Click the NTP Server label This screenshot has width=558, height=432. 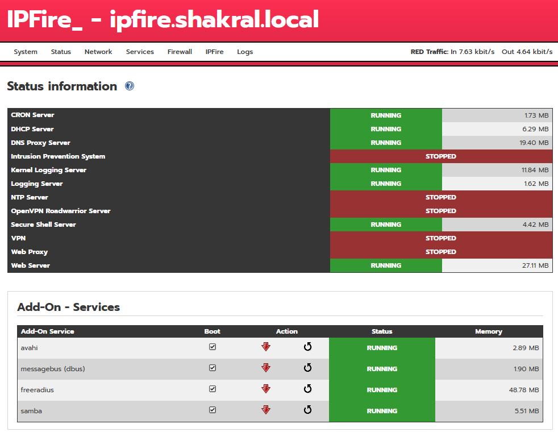point(29,197)
